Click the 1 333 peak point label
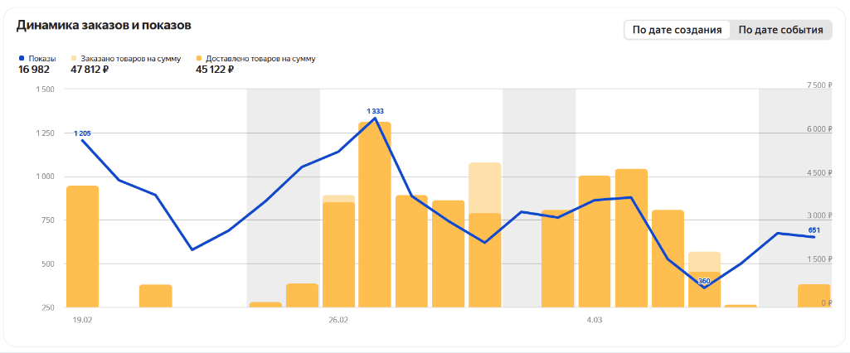850x353 pixels. click(375, 111)
